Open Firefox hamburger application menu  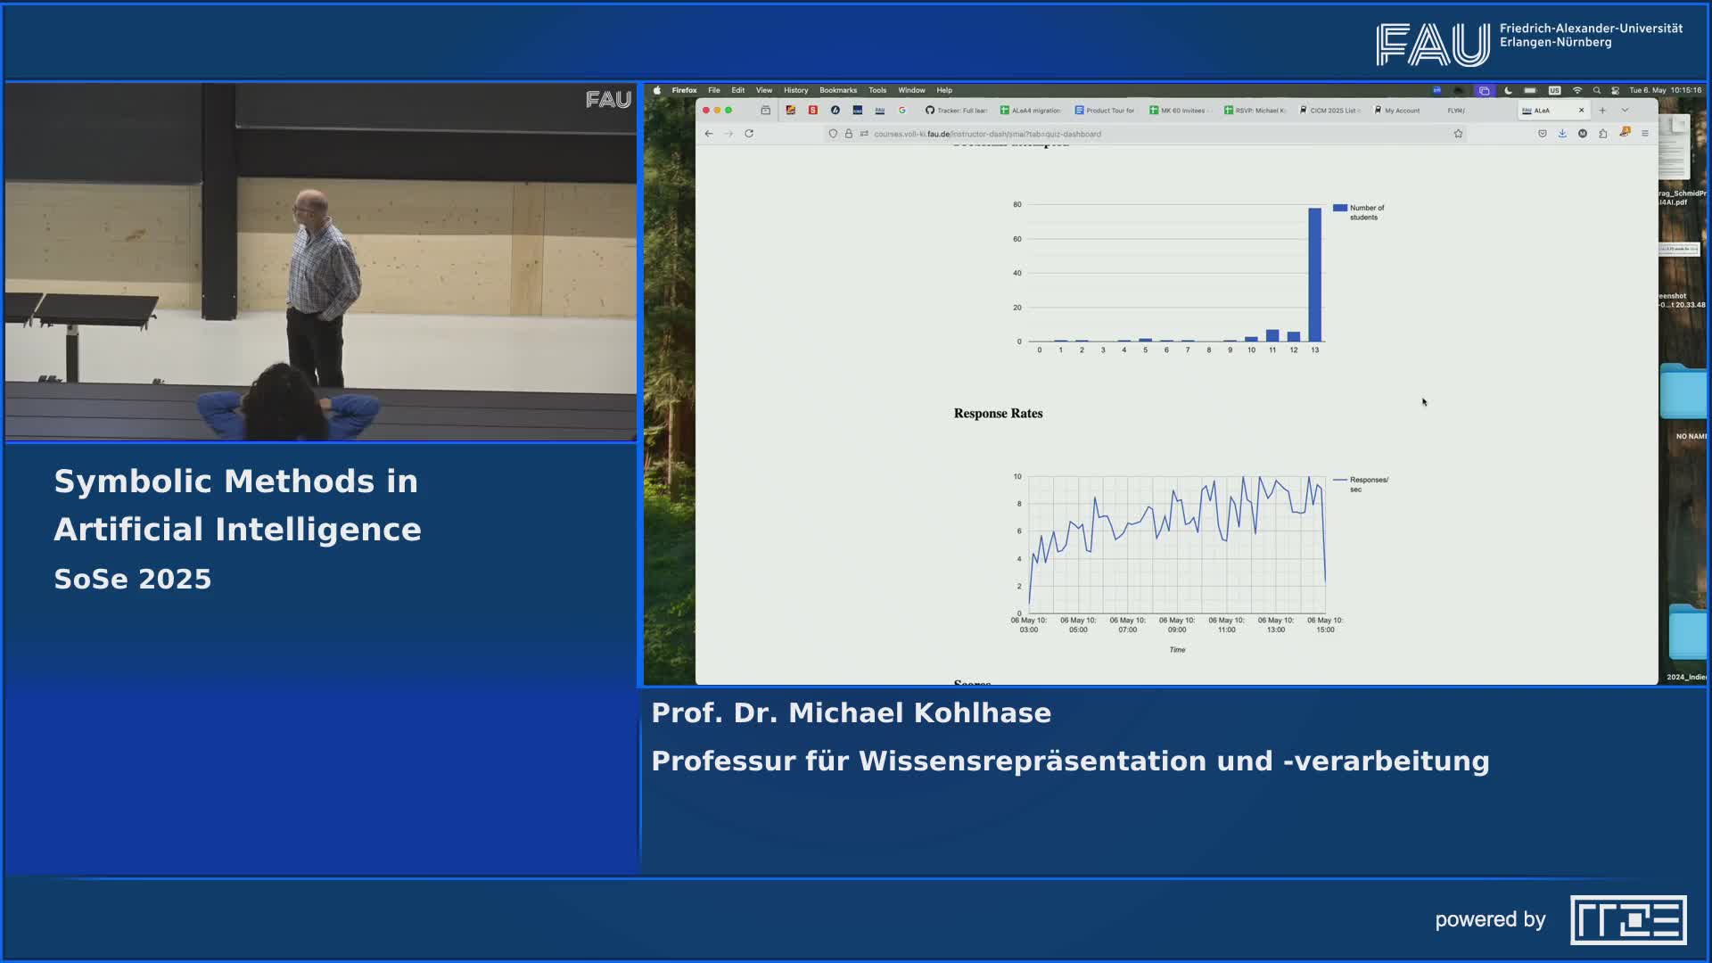click(x=1645, y=134)
